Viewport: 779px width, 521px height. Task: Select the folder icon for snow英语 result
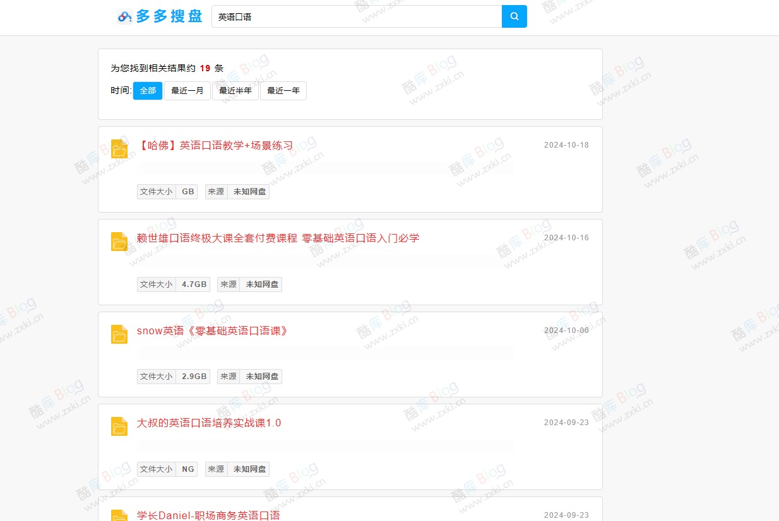click(119, 334)
